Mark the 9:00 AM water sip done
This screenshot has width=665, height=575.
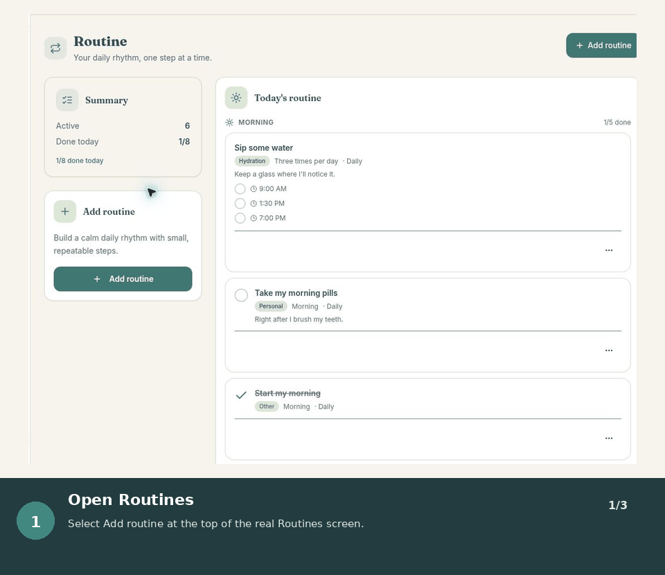coord(240,188)
